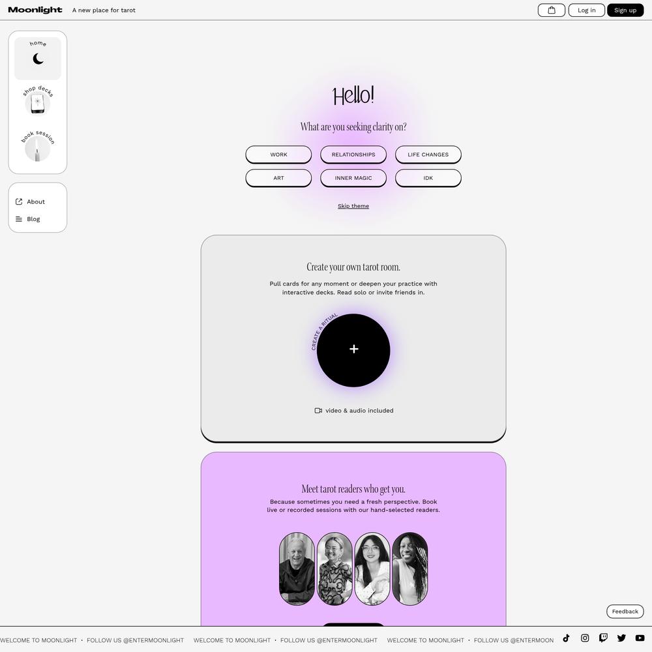652x652 pixels.
Task: Open the Blog link
Action: point(28,219)
